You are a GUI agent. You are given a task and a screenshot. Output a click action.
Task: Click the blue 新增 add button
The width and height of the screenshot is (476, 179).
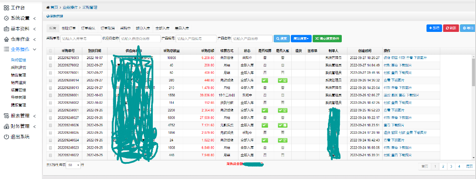[434, 28]
